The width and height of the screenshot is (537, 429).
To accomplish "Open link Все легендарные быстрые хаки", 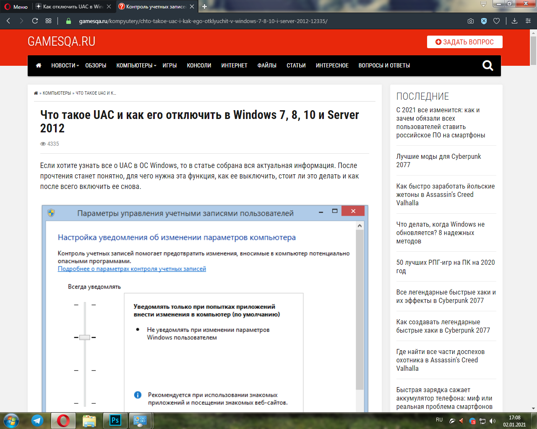I will click(446, 296).
